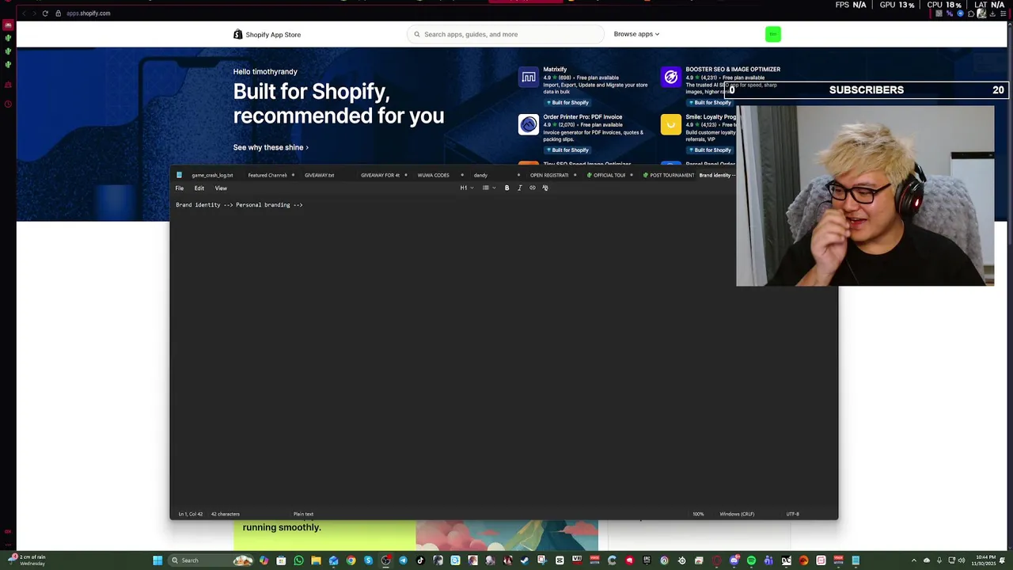Open the volume control in system tray
1013x570 pixels.
pos(961,560)
